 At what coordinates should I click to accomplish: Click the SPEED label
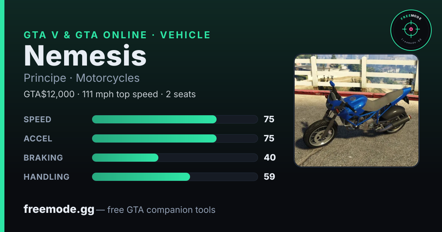(x=38, y=119)
